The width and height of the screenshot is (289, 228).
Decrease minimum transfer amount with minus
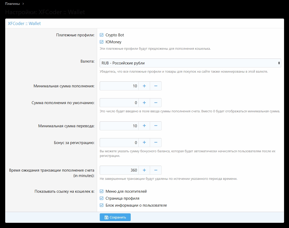tap(156, 126)
